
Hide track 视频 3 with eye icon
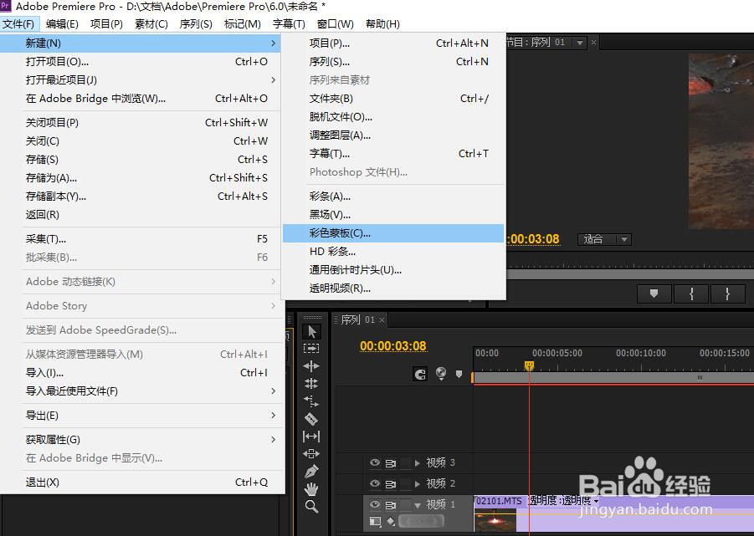click(x=375, y=462)
